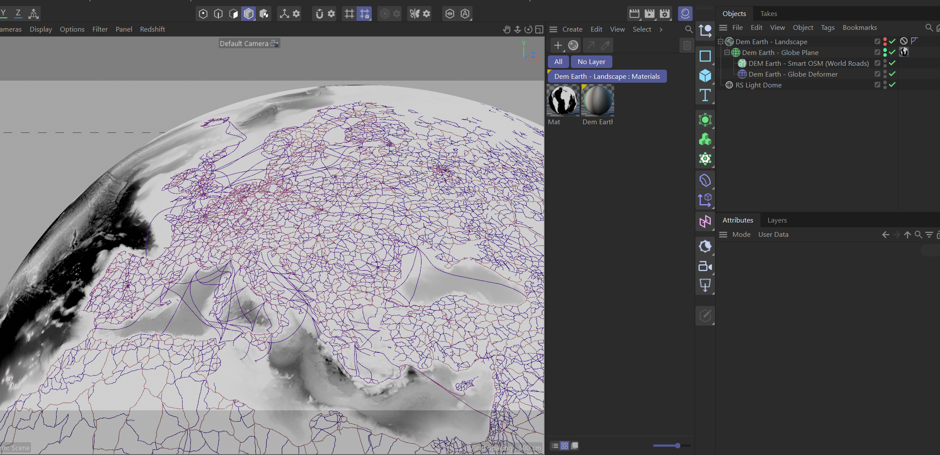Toggle the Soft Selection icon
This screenshot has height=455, width=940.
click(384, 14)
